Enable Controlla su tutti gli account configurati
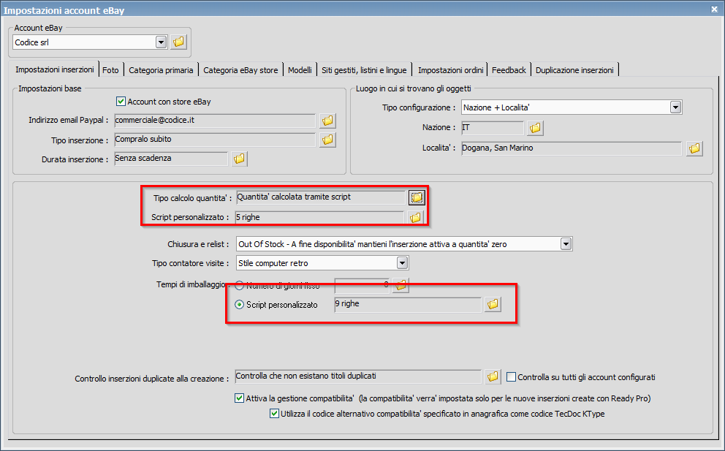 click(x=511, y=377)
